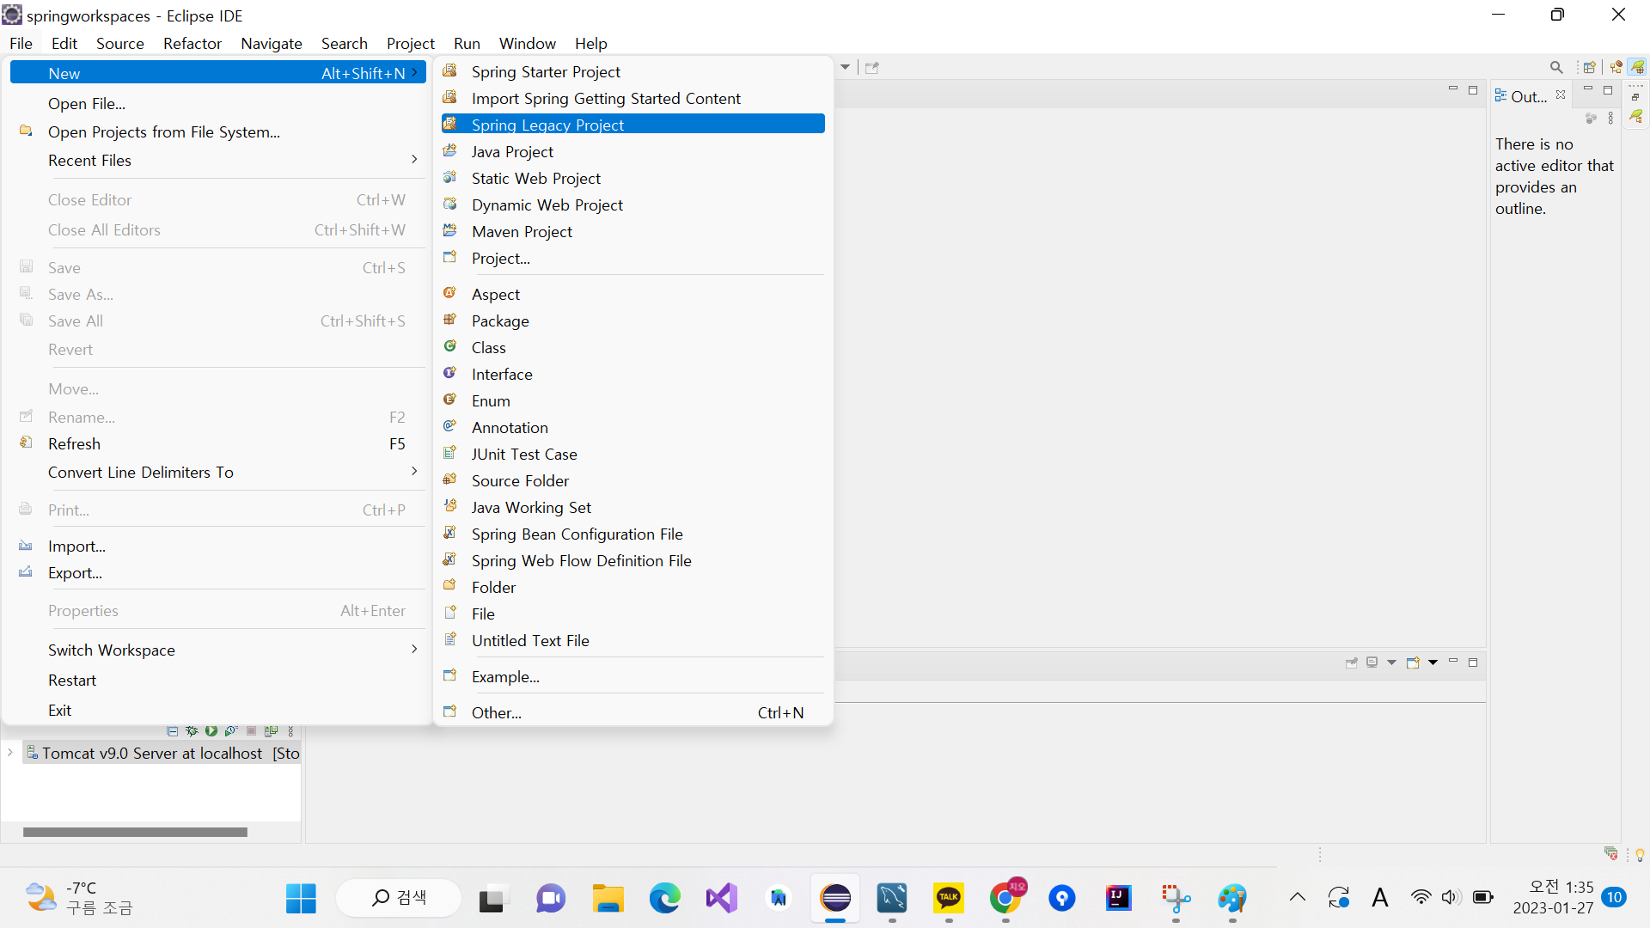This screenshot has width=1650, height=928.
Task: Select the Spring perspective leaf icon
Action: [1638, 67]
